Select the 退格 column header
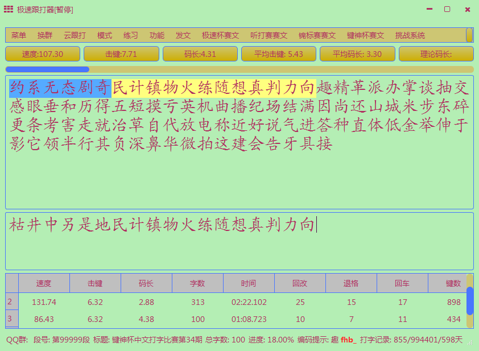Viewport: 479px width, 351px height. click(x=352, y=283)
